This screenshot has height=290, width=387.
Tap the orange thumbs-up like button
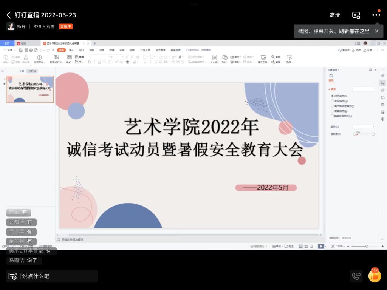pos(375,276)
